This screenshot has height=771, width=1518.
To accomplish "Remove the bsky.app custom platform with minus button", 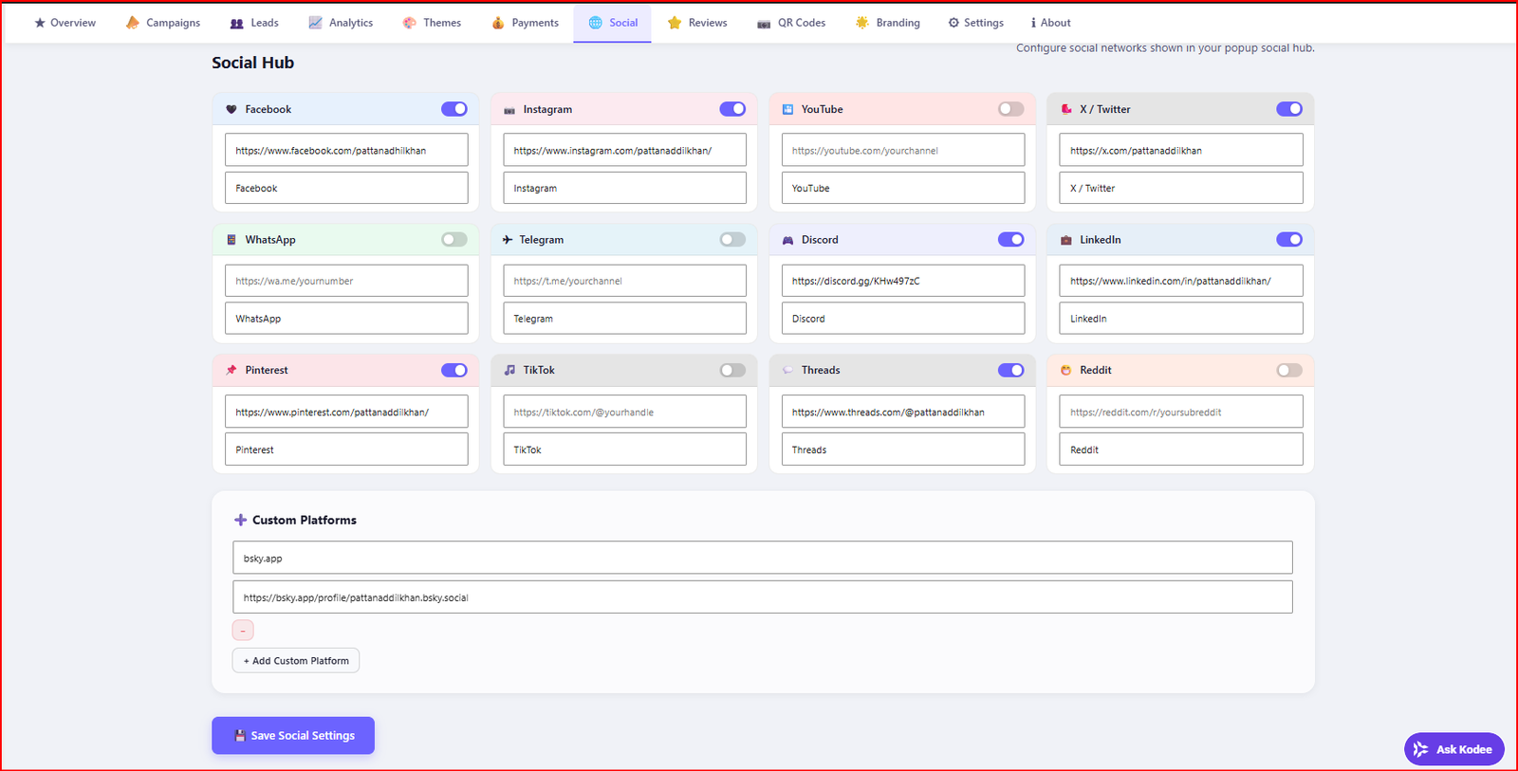I will pyautogui.click(x=243, y=630).
